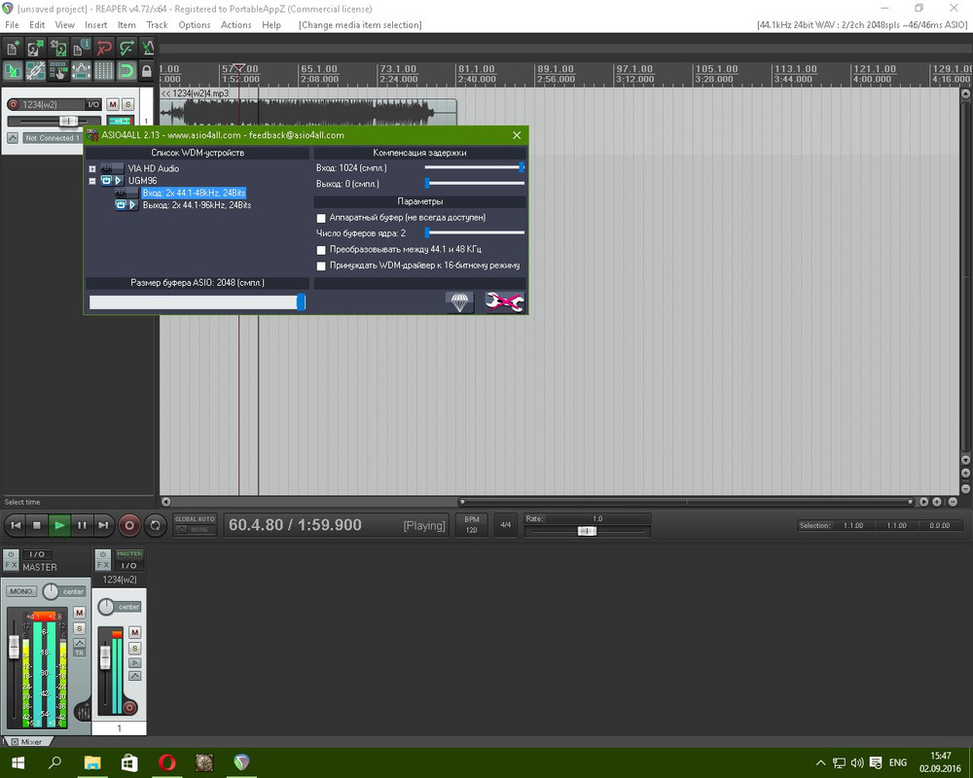The width and height of the screenshot is (973, 778).
Task: Open the Actions menu
Action: [x=235, y=25]
